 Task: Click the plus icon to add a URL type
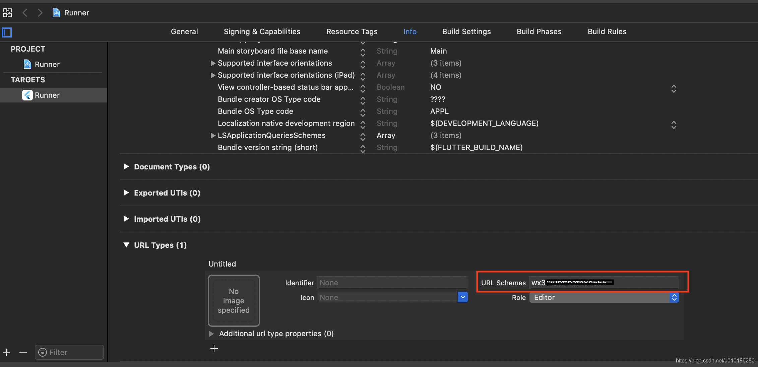point(214,349)
